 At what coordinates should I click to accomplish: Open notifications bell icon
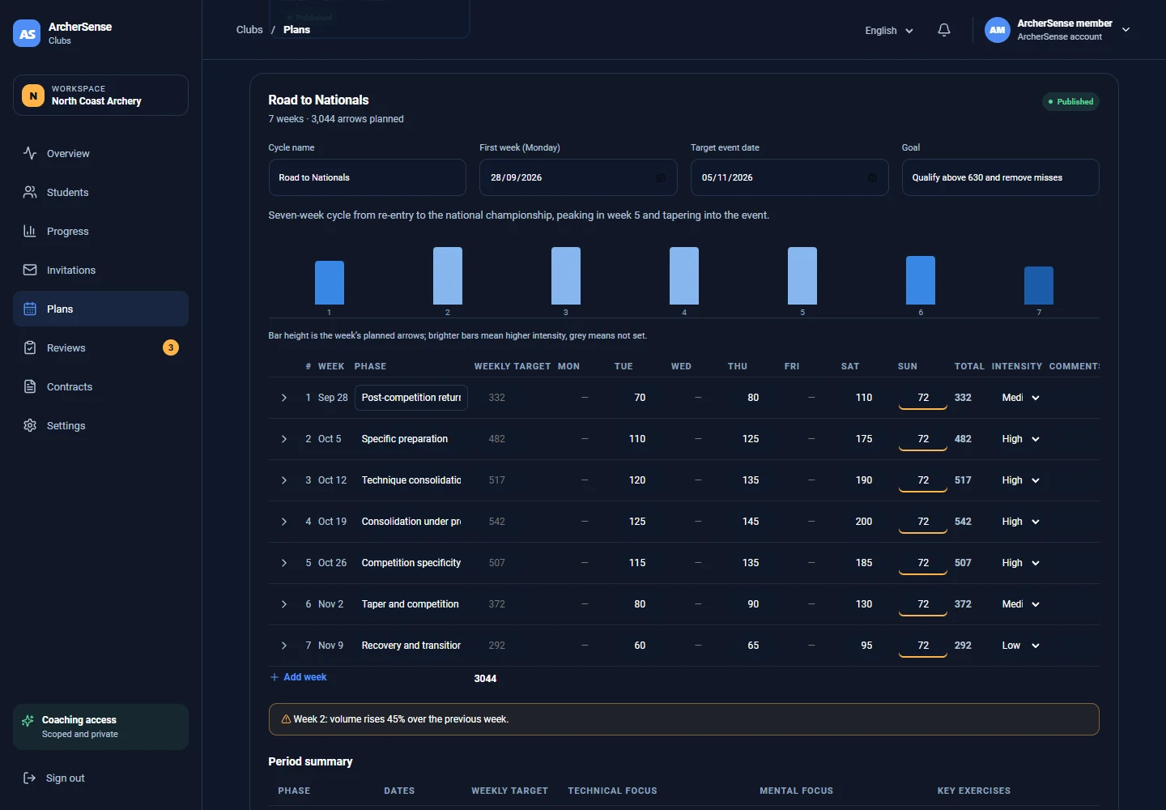click(944, 30)
